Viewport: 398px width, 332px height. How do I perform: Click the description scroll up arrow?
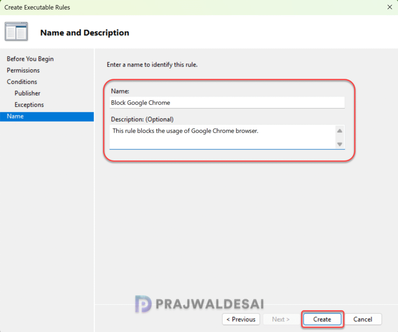pyautogui.click(x=340, y=131)
